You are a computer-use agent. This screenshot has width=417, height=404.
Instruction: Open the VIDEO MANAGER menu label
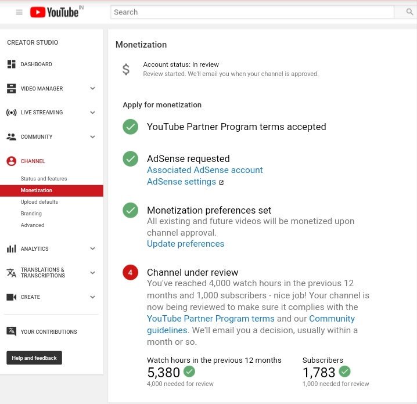pos(42,88)
